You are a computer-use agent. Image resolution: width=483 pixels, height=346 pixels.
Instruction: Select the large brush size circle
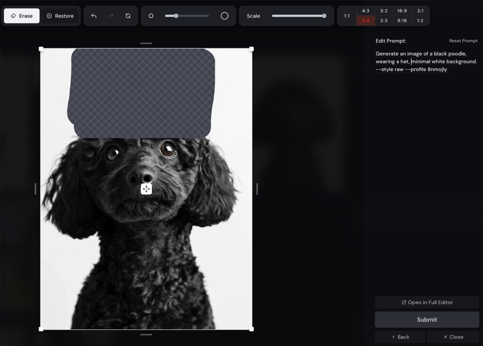225,16
